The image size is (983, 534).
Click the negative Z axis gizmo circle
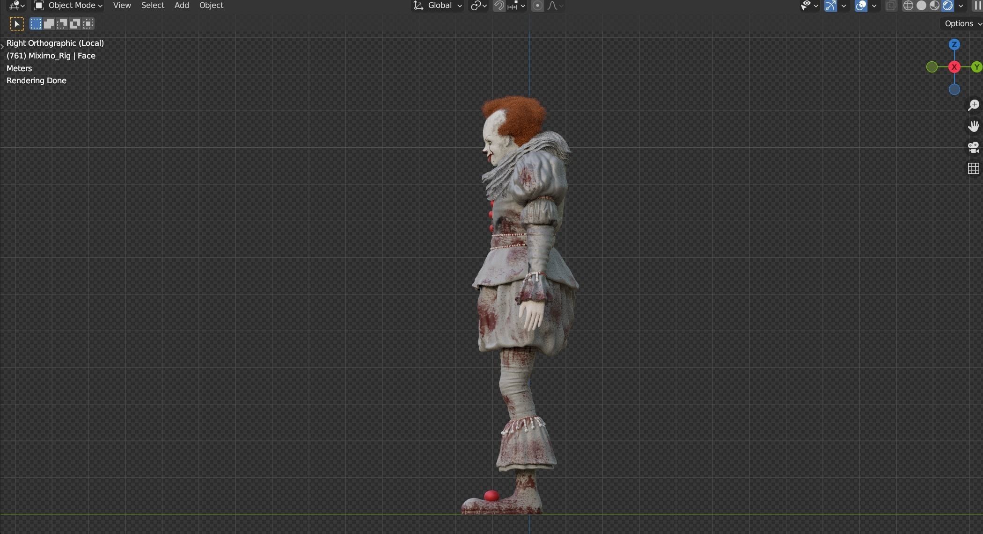(954, 89)
